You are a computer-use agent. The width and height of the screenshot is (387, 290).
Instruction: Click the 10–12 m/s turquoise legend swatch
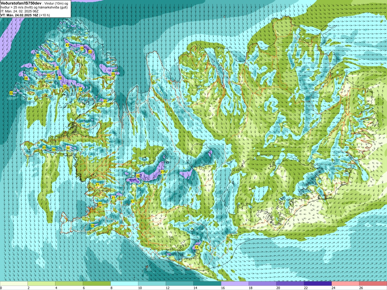click(152, 284)
